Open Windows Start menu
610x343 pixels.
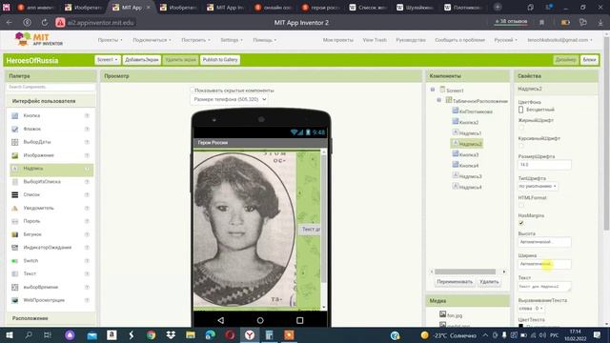point(9,334)
